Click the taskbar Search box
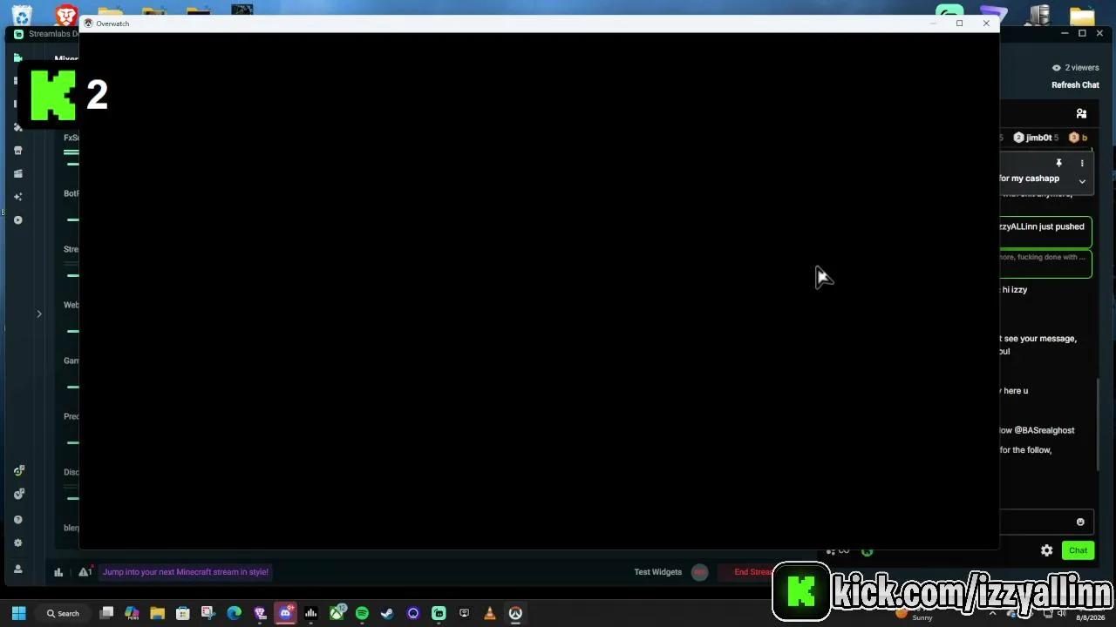The height and width of the screenshot is (627, 1116). click(x=63, y=613)
